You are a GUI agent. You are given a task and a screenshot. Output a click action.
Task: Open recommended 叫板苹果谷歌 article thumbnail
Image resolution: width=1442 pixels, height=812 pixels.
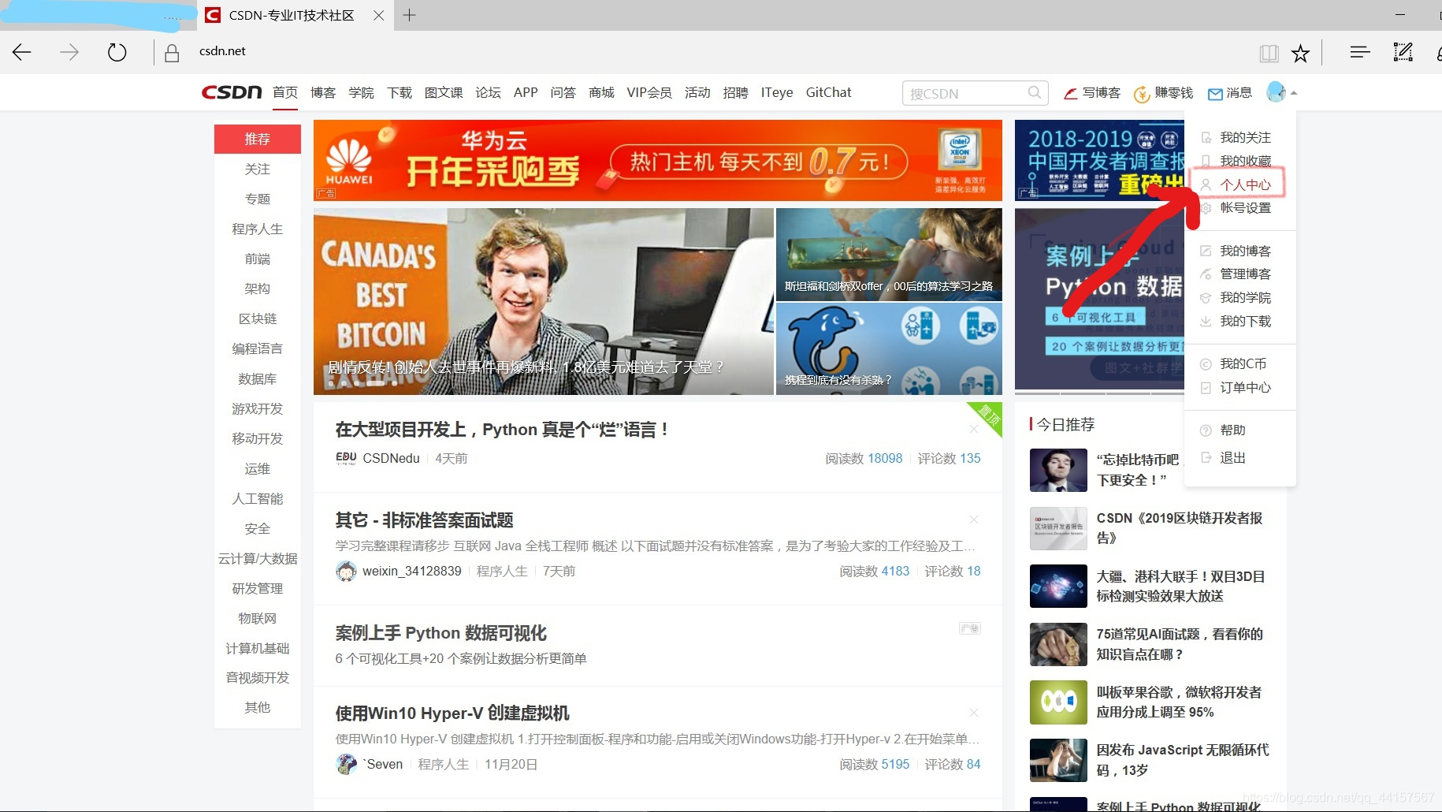click(1058, 702)
